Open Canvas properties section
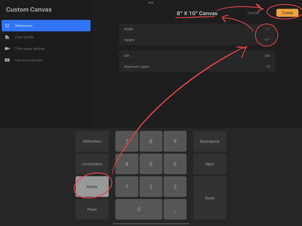The width and height of the screenshot is (302, 226). click(x=46, y=60)
